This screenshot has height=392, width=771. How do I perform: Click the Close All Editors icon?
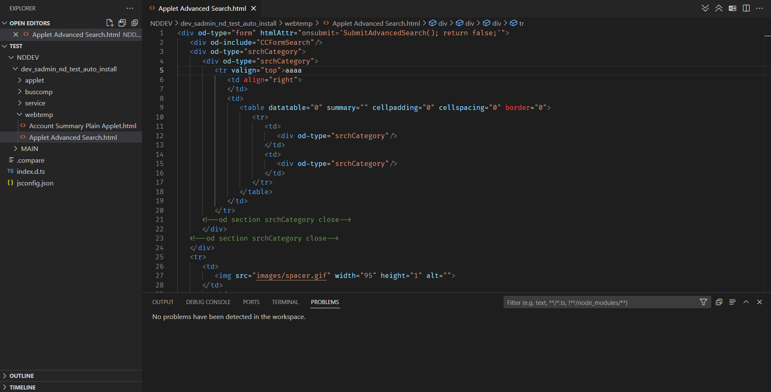click(x=135, y=23)
